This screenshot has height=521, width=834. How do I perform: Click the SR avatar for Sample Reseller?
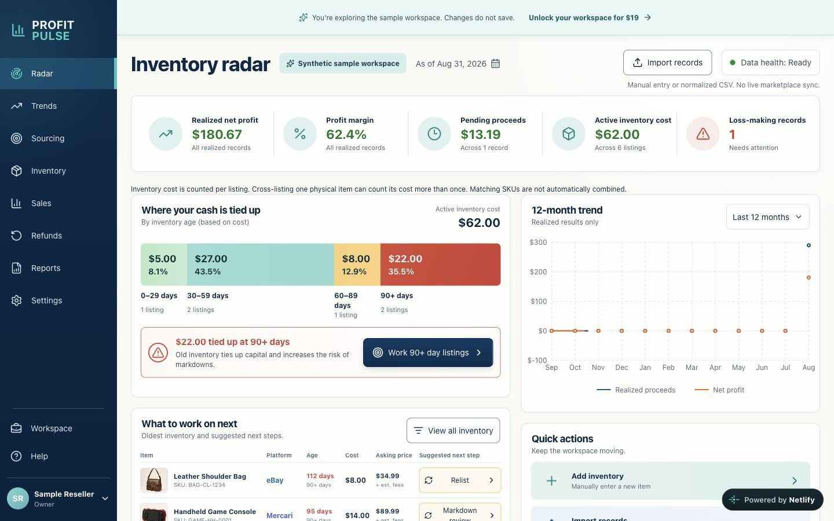pos(18,498)
